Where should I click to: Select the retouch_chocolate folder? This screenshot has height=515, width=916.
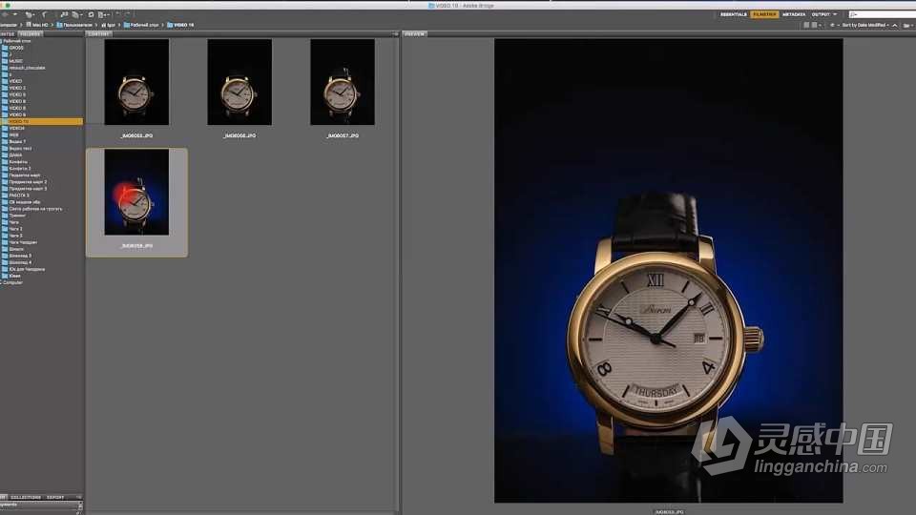click(27, 68)
